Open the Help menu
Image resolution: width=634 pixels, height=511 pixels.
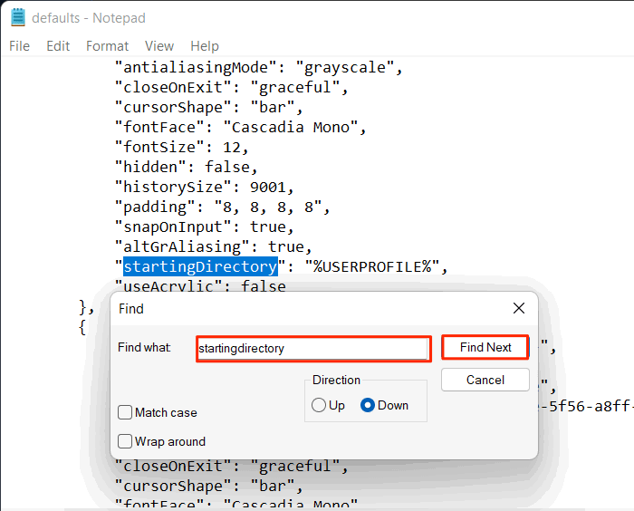205,46
